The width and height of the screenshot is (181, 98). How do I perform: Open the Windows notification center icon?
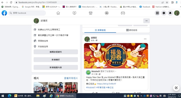pos(179,96)
